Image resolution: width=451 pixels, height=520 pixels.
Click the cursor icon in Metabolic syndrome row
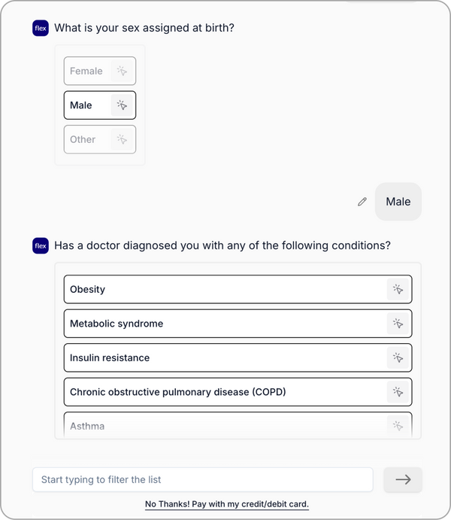[x=398, y=324]
